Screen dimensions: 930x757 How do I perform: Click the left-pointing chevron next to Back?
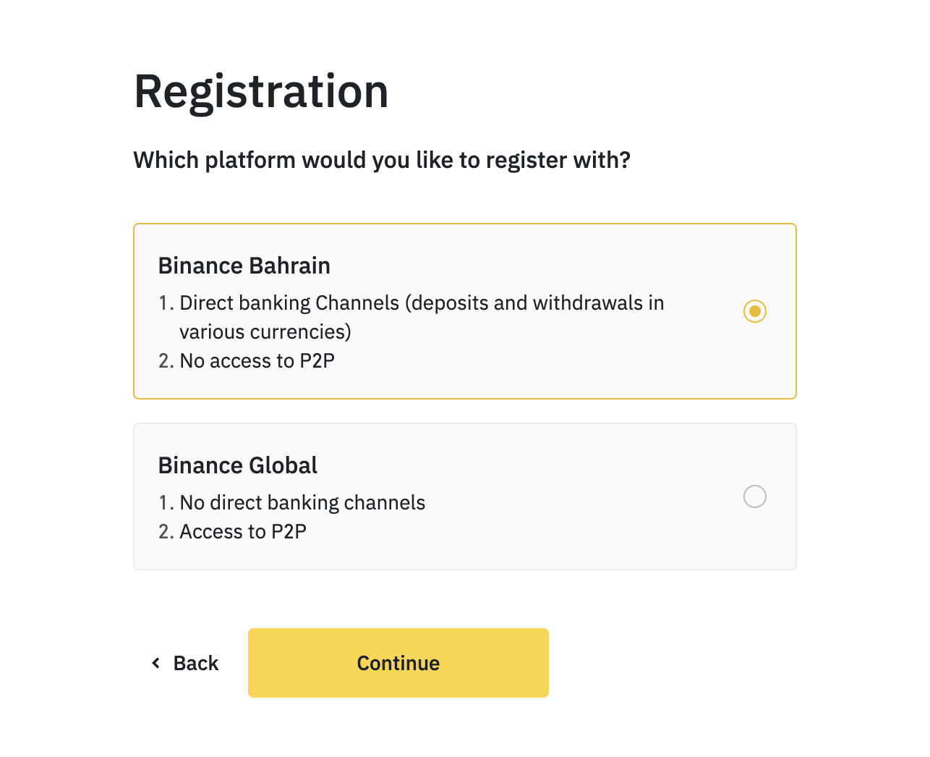coord(155,662)
